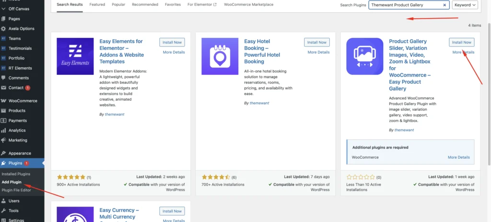The image size is (491, 222).
Task: Open the Keyword search type dropdown
Action: click(x=465, y=5)
